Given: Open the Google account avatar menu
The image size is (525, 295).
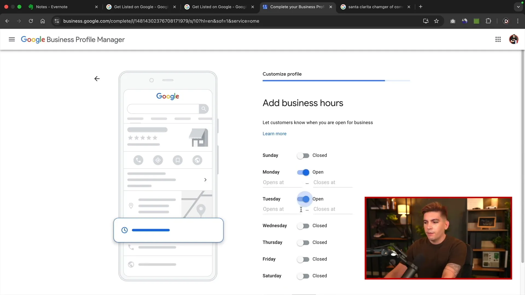Looking at the screenshot, I should (514, 39).
